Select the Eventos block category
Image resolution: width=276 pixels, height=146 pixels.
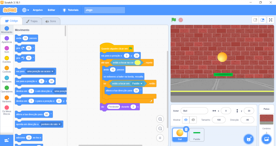click(7, 59)
